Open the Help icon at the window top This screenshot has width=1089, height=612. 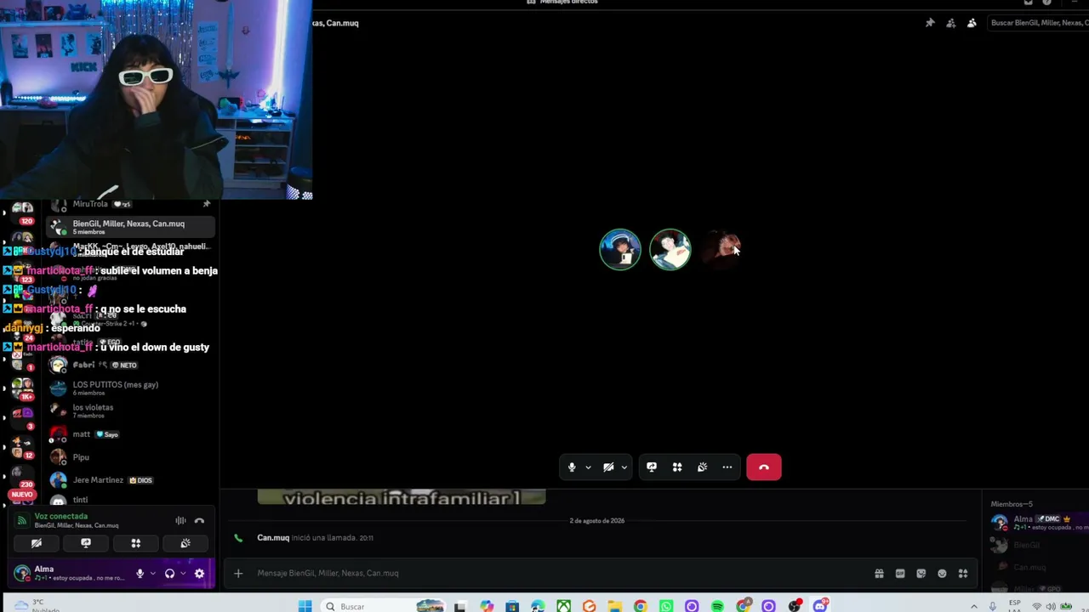[x=1047, y=3]
